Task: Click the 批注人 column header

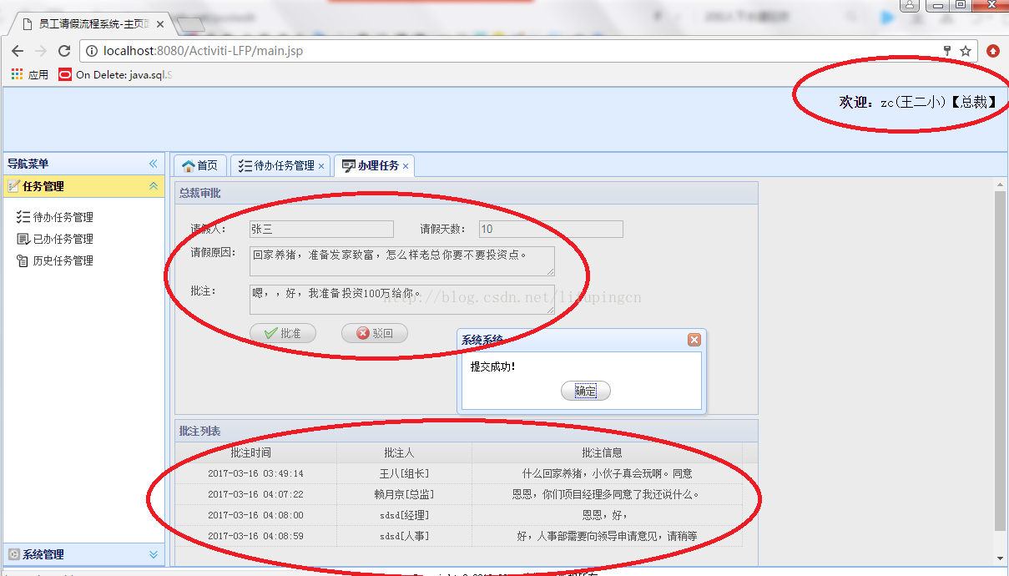Action: [x=404, y=452]
